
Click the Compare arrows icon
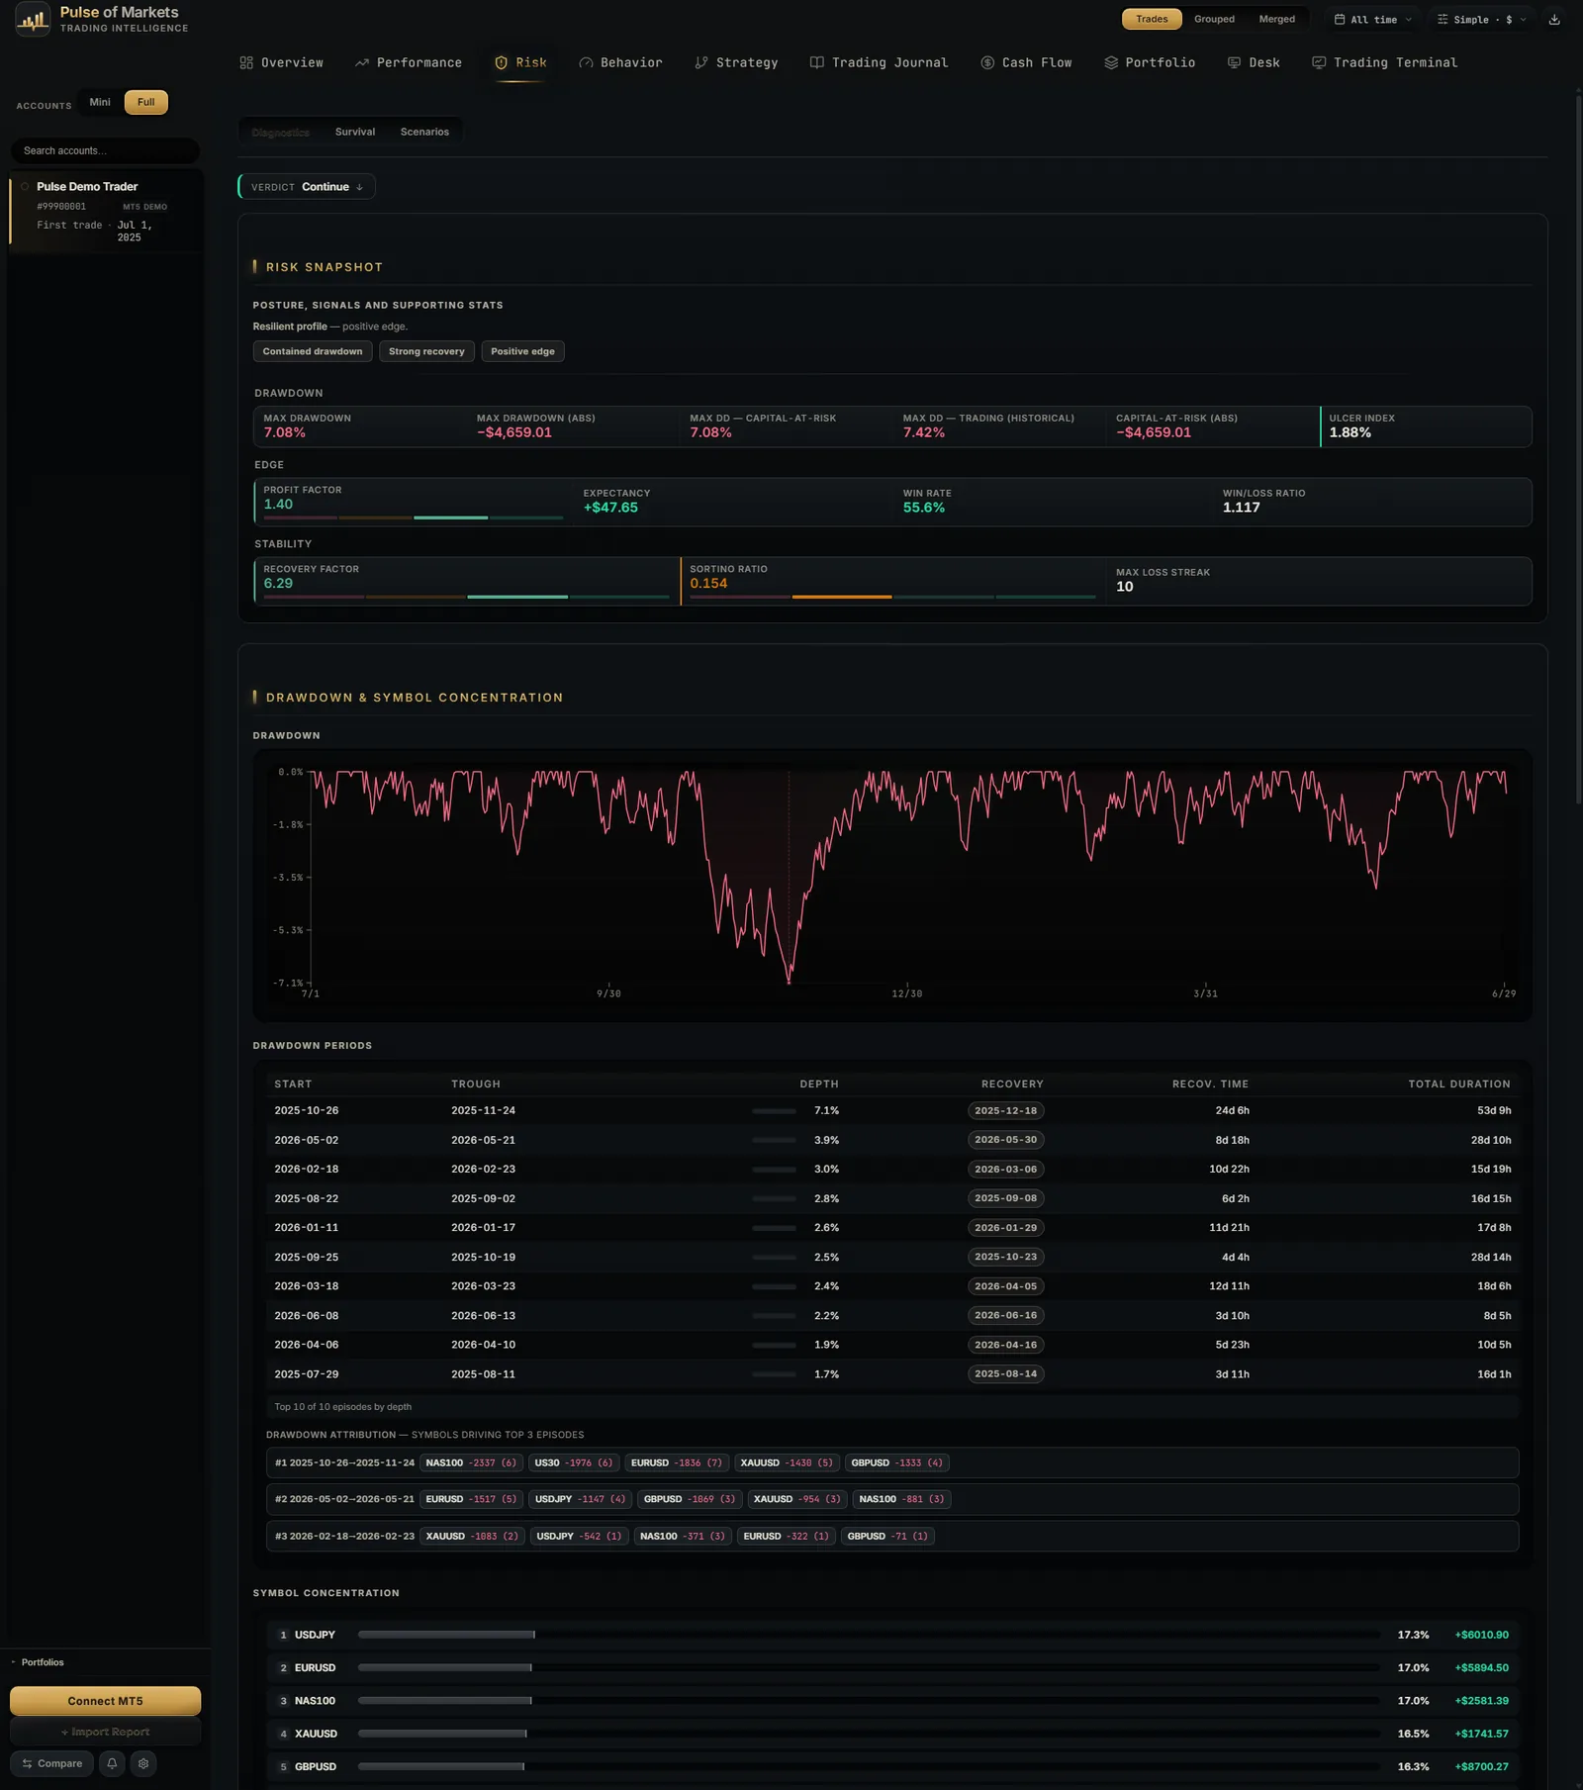pyautogui.click(x=27, y=1763)
